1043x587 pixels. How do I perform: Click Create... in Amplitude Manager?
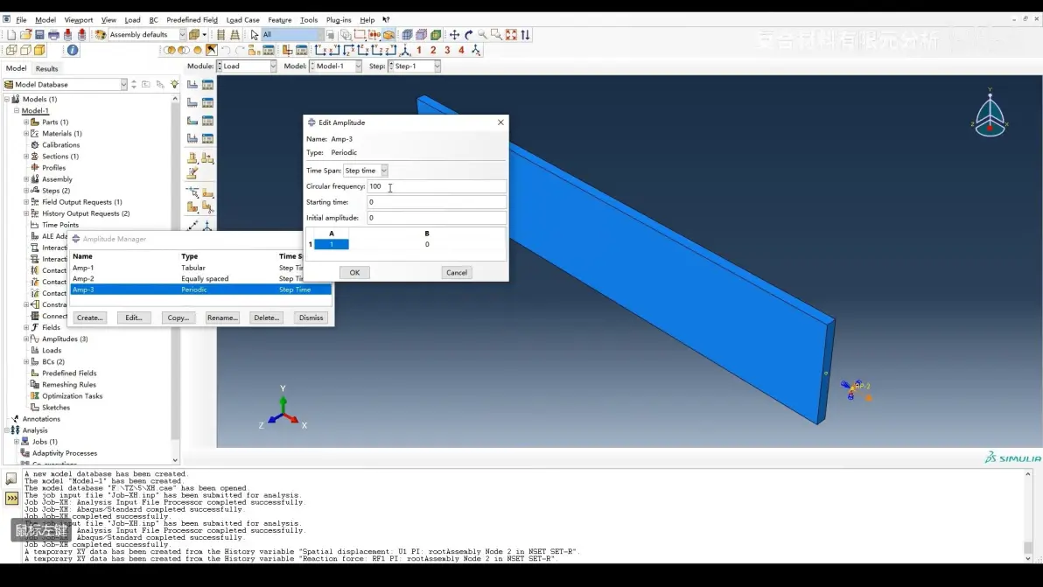[90, 318]
